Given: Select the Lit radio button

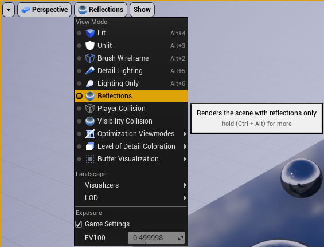Looking at the screenshot, I should pyautogui.click(x=79, y=33).
